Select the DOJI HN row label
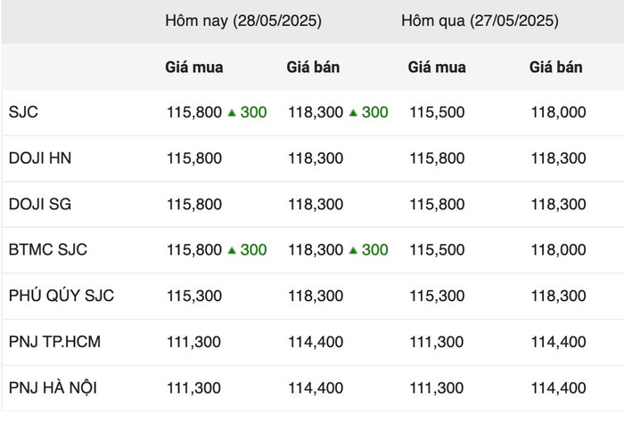The width and height of the screenshot is (624, 430). pyautogui.click(x=40, y=158)
